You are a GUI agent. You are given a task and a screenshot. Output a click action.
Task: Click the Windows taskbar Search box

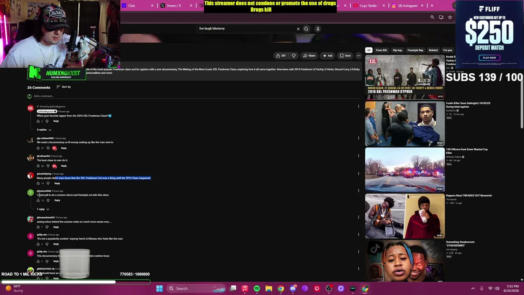(196, 288)
